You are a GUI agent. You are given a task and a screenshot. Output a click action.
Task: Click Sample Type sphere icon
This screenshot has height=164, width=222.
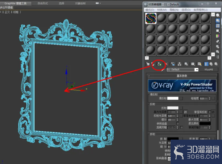click(x=218, y=15)
